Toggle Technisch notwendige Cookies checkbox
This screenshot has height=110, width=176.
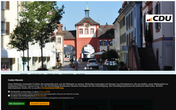pos(9,92)
